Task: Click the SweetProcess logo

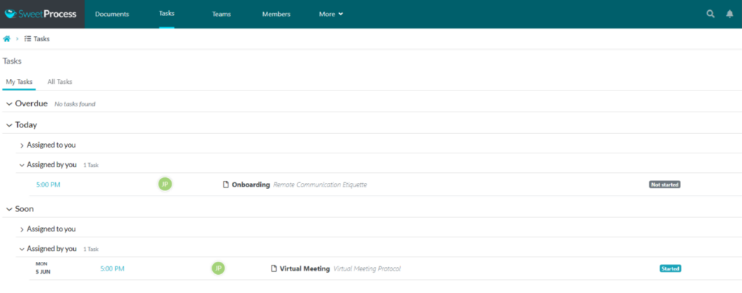Action: coord(41,14)
